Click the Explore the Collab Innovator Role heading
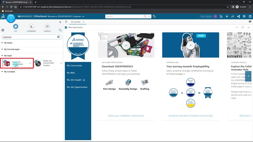This screenshot has height=142, width=253. [241, 68]
